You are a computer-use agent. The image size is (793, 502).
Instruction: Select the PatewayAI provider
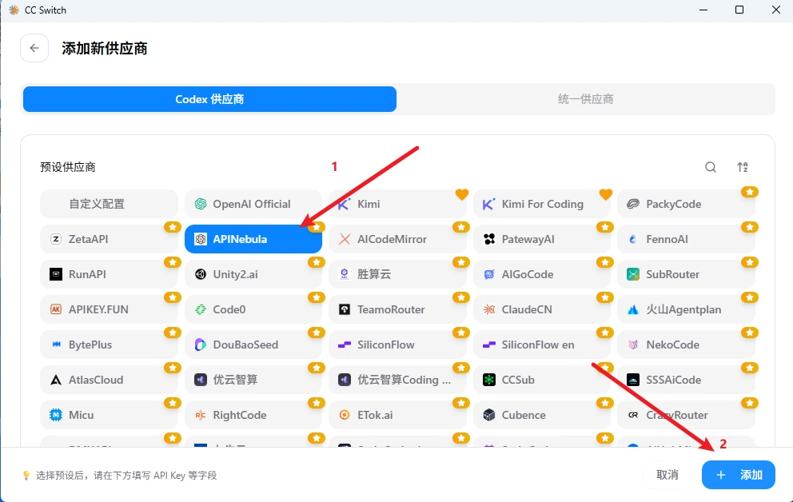542,239
